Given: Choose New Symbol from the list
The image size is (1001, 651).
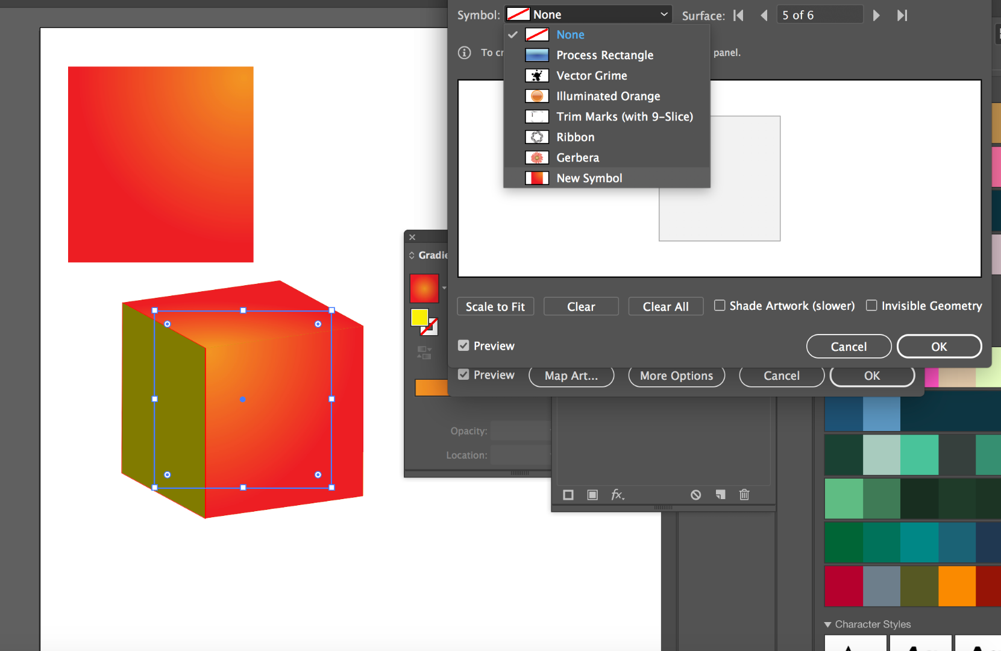Looking at the screenshot, I should click(x=607, y=178).
